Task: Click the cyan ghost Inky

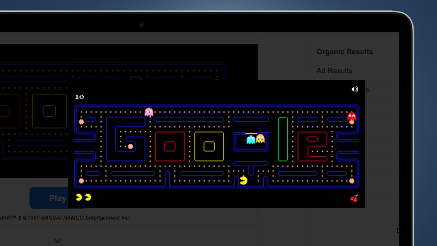Action: tap(251, 139)
